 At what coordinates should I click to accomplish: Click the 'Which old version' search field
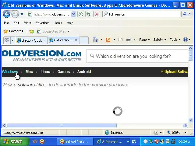(137, 56)
